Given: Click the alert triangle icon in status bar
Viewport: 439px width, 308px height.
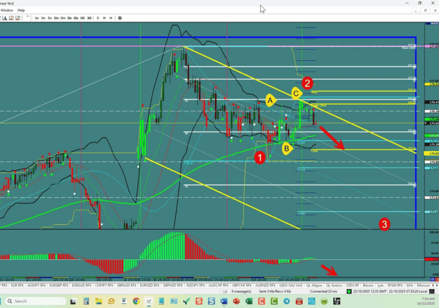Looking at the screenshot, I should (x=431, y=291).
